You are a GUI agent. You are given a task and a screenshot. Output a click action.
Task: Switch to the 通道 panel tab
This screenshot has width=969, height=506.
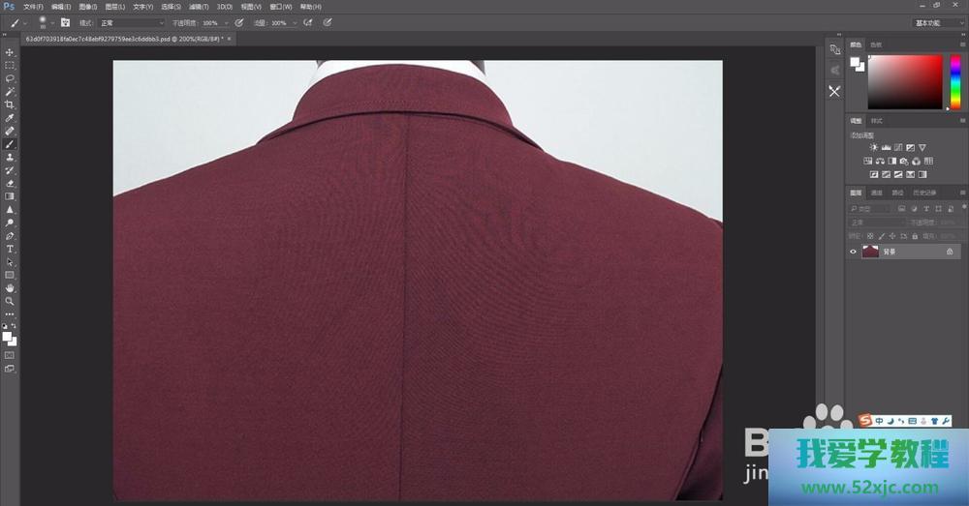[x=876, y=193]
